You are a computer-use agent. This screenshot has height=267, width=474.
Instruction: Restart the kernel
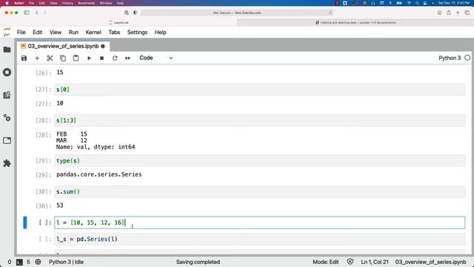click(115, 58)
